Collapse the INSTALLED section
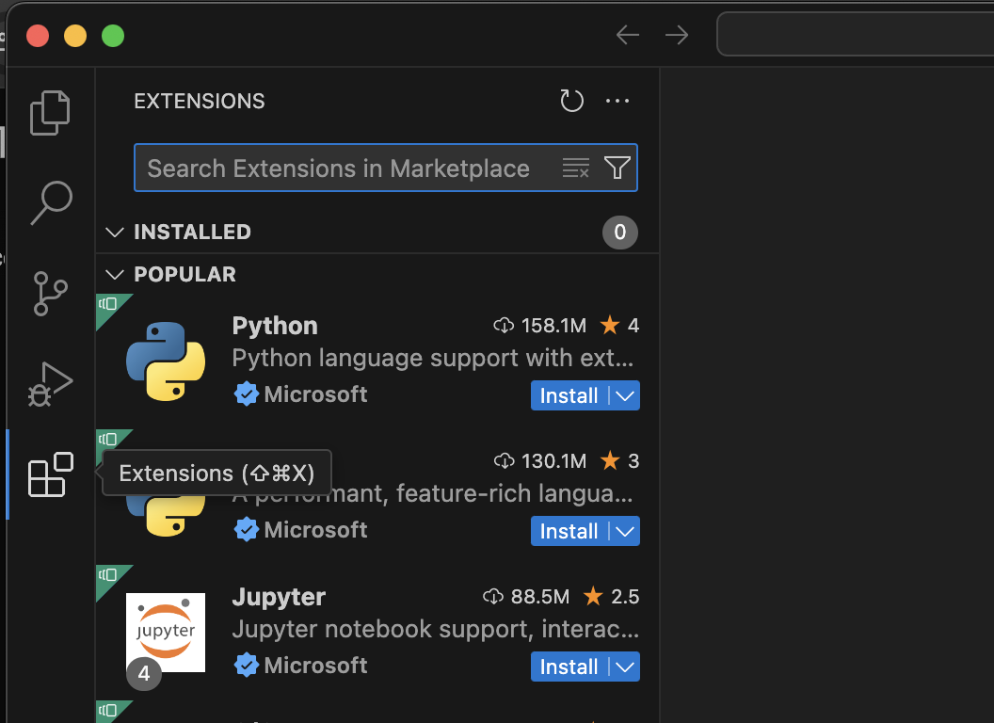The height and width of the screenshot is (723, 994). 115,233
